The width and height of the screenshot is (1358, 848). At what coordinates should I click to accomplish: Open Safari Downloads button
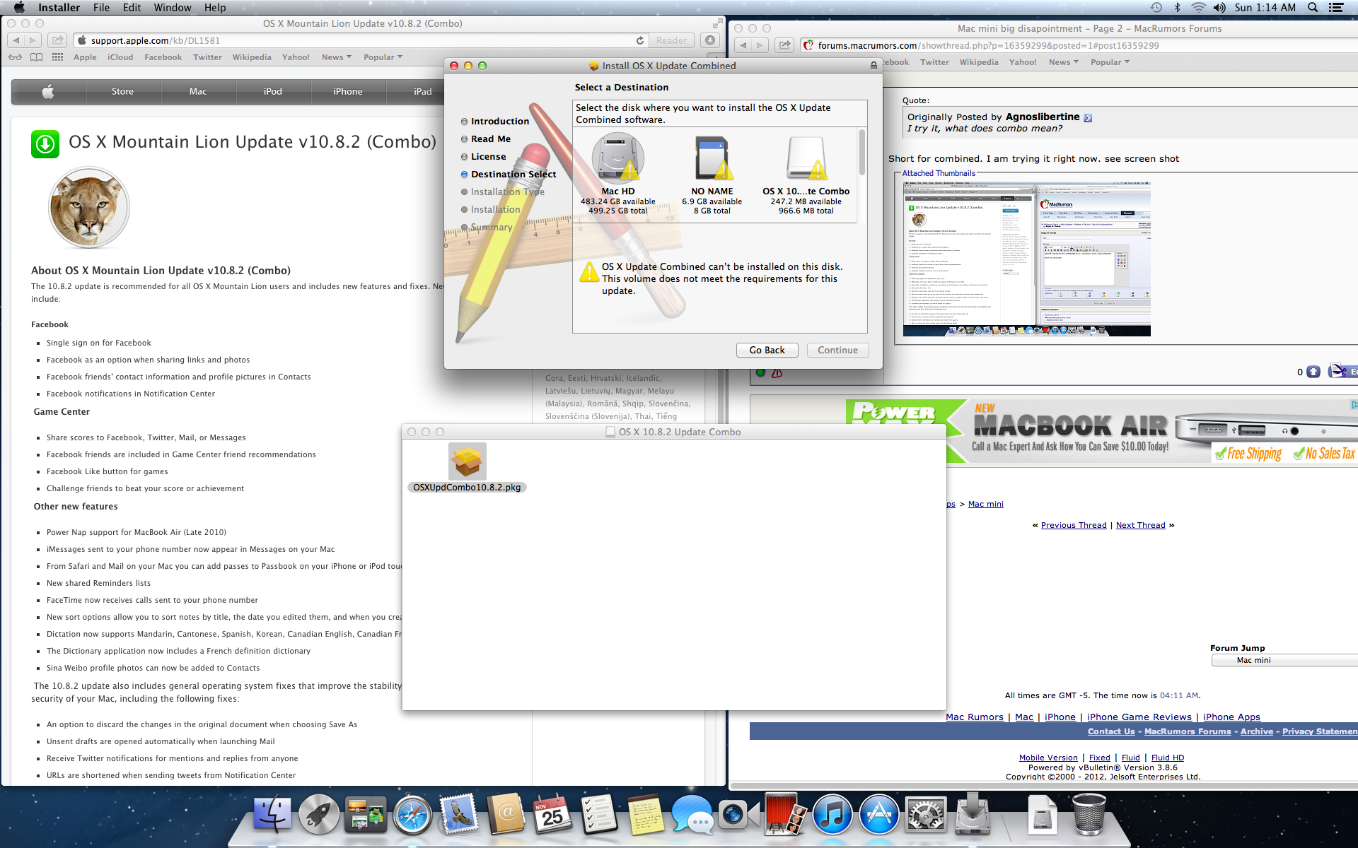[711, 41]
